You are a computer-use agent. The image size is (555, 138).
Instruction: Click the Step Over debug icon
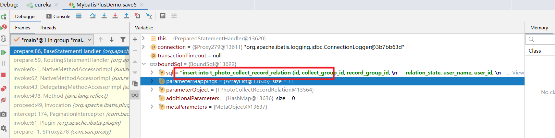coord(92,16)
